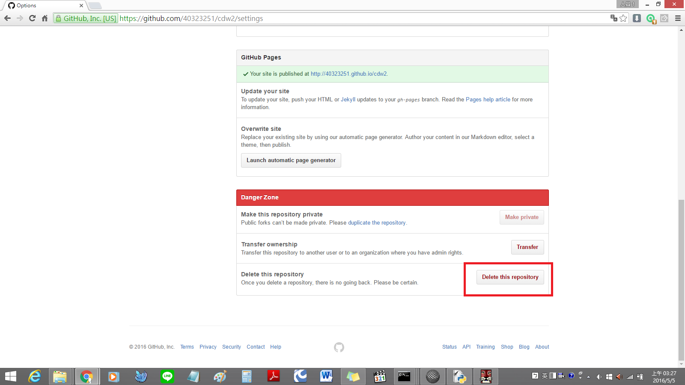Close the Options browser tab

[x=81, y=6]
